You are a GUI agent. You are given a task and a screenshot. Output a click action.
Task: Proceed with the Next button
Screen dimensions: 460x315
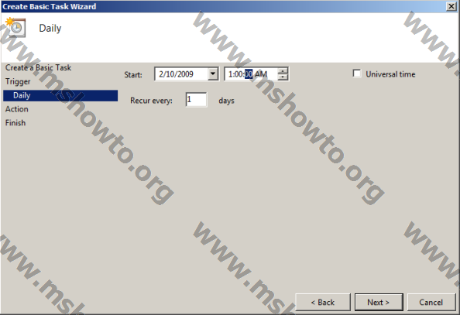pyautogui.click(x=379, y=302)
